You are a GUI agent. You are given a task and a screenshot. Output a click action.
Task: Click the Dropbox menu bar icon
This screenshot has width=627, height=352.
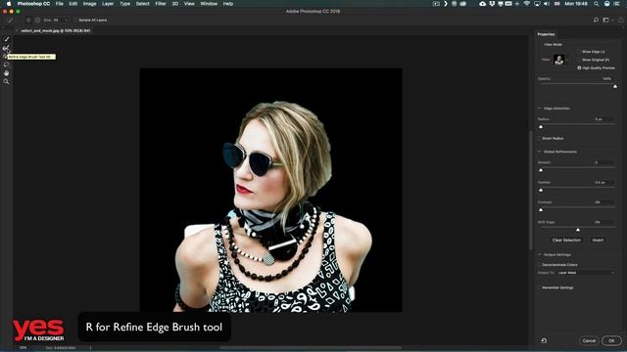point(492,4)
